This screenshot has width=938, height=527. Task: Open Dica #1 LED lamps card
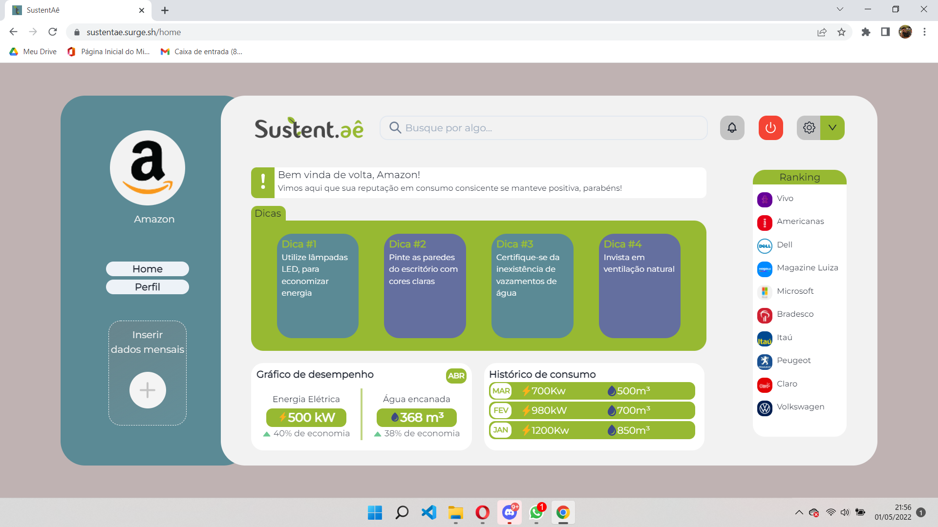(318, 285)
